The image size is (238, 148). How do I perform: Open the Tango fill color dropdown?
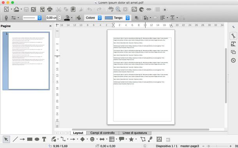(117, 18)
